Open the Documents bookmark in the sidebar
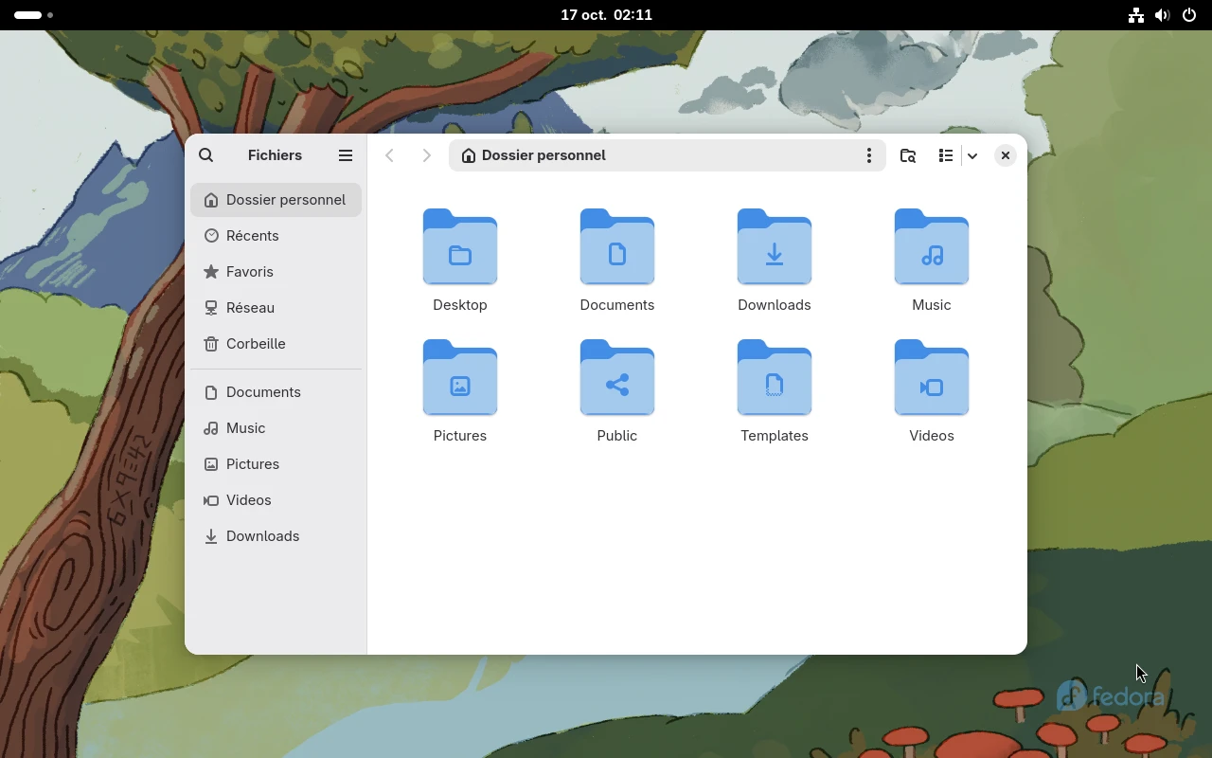The image size is (1212, 758). pos(276,392)
